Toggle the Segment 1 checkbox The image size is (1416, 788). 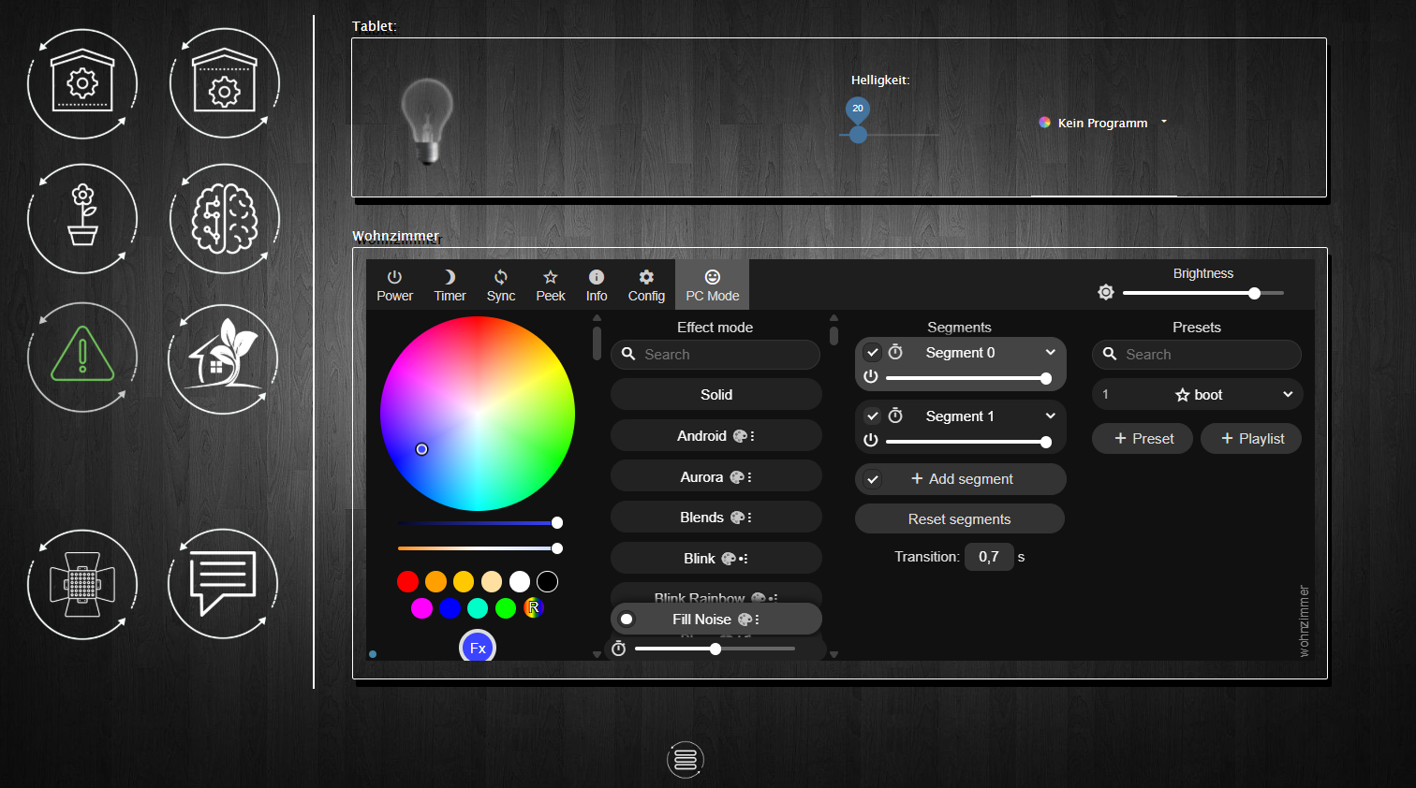873,416
